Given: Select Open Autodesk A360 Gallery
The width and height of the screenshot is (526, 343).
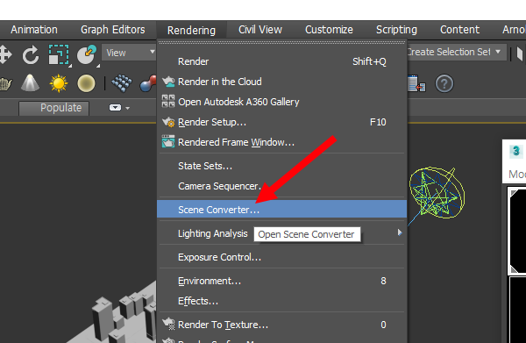Looking at the screenshot, I should (x=281, y=102).
